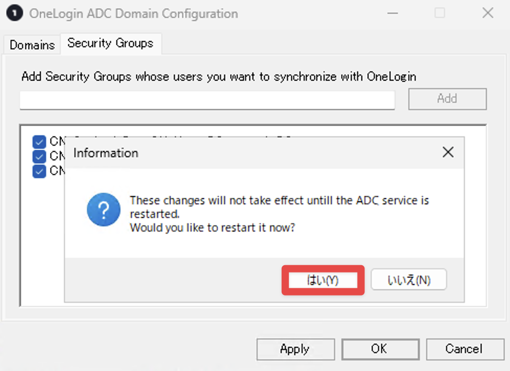This screenshot has width=510, height=371.
Task: Click the Information dialog title text
Action: pyautogui.click(x=106, y=153)
